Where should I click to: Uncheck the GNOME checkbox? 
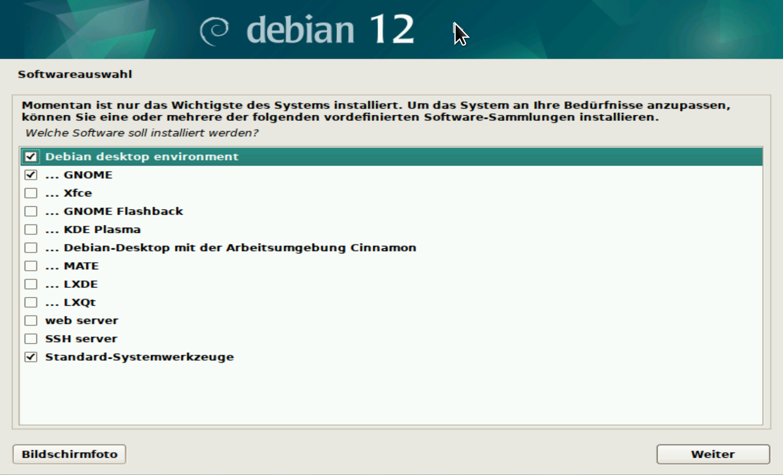pos(31,175)
